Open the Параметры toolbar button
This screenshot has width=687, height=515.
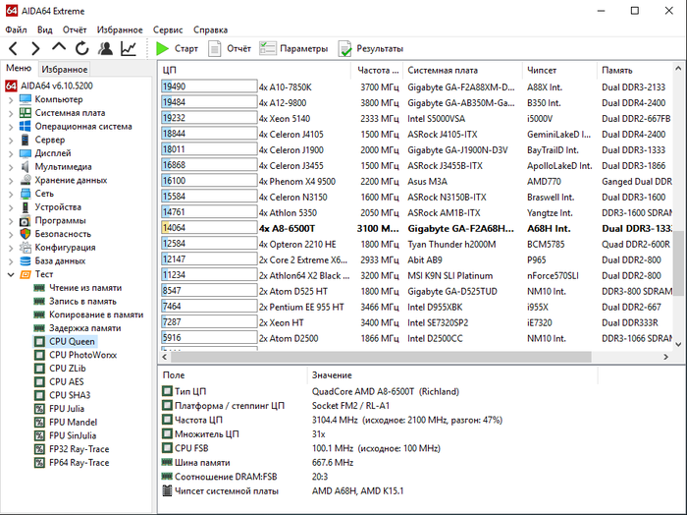coord(293,48)
